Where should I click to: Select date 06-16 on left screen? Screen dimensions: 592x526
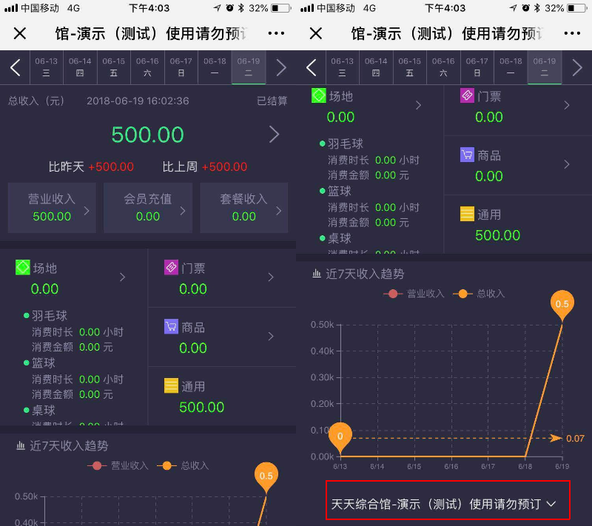coord(147,67)
